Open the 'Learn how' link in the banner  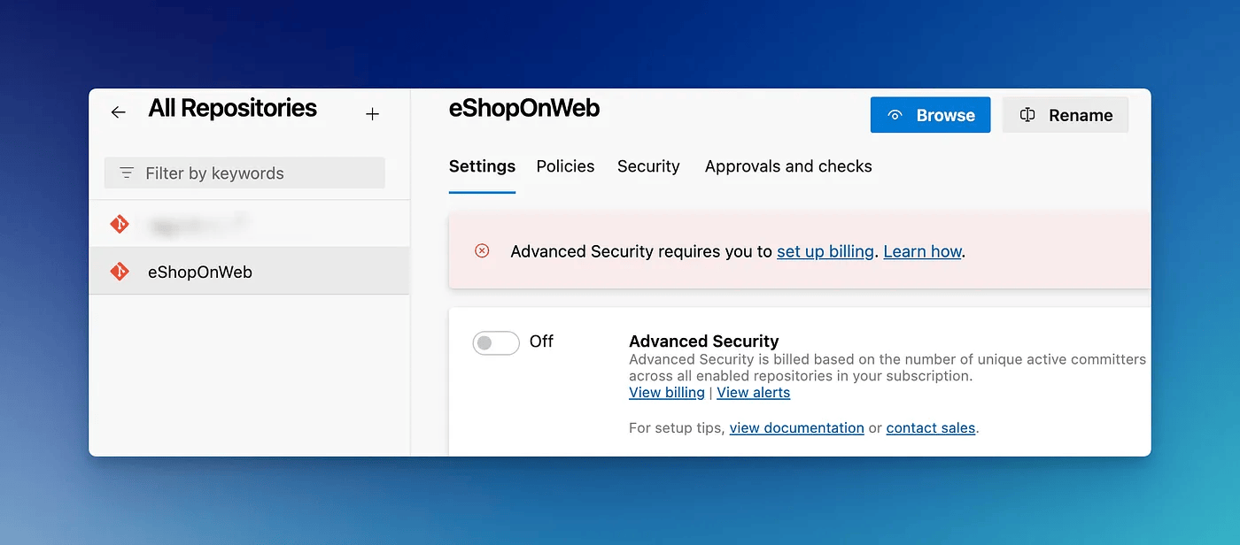coord(922,251)
